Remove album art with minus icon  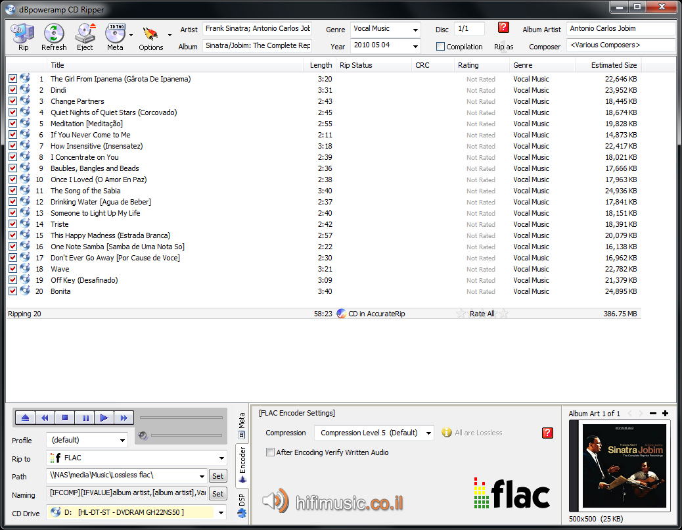click(x=653, y=414)
